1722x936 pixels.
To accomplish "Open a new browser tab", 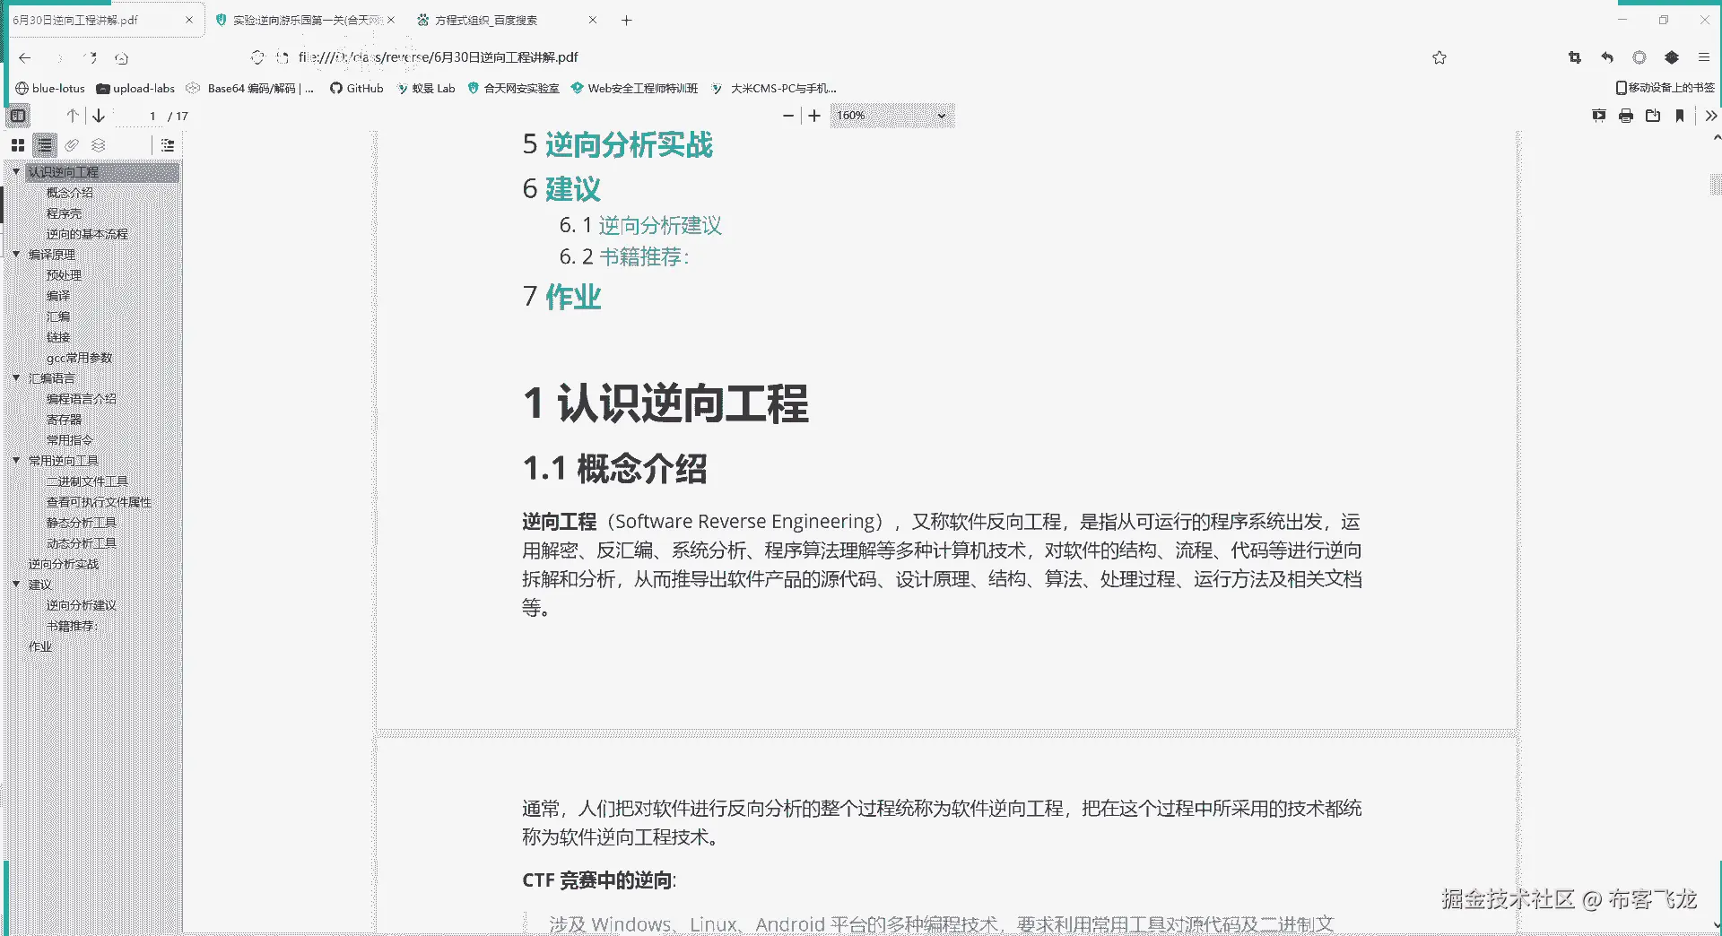I will pyautogui.click(x=627, y=20).
